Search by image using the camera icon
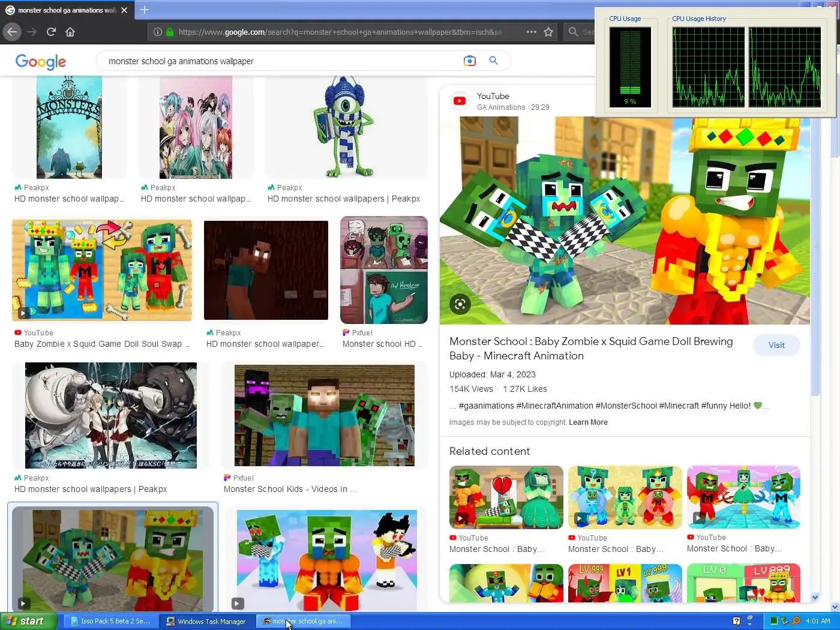Viewport: 840px width, 630px height. [x=470, y=61]
